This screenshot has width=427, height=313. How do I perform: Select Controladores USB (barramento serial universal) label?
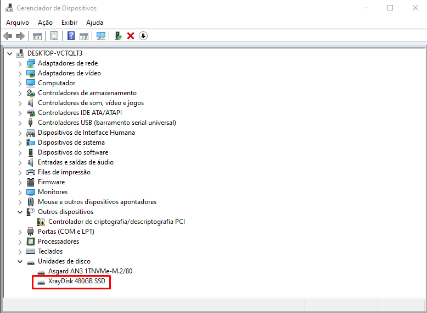point(107,123)
